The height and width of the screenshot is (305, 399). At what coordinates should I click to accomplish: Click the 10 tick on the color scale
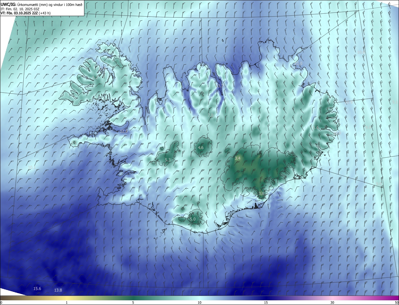199,303
